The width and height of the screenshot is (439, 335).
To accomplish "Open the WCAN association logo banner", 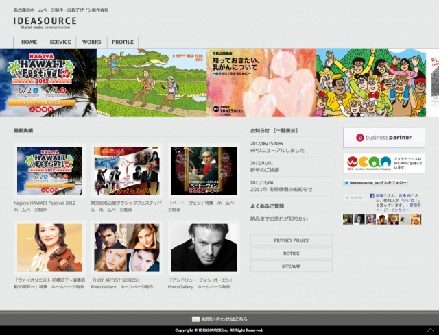I will pos(383,164).
